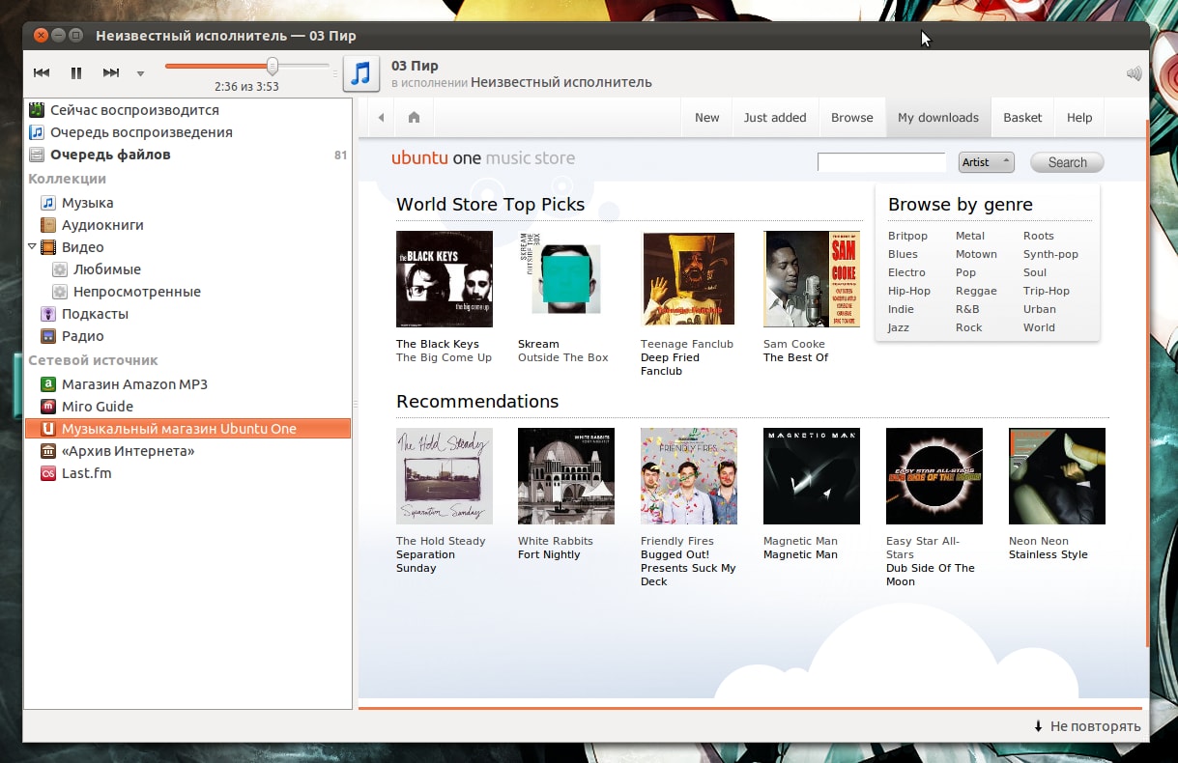This screenshot has width=1178, height=763.
Task: Switch to My downloads tab
Action: pyautogui.click(x=938, y=118)
